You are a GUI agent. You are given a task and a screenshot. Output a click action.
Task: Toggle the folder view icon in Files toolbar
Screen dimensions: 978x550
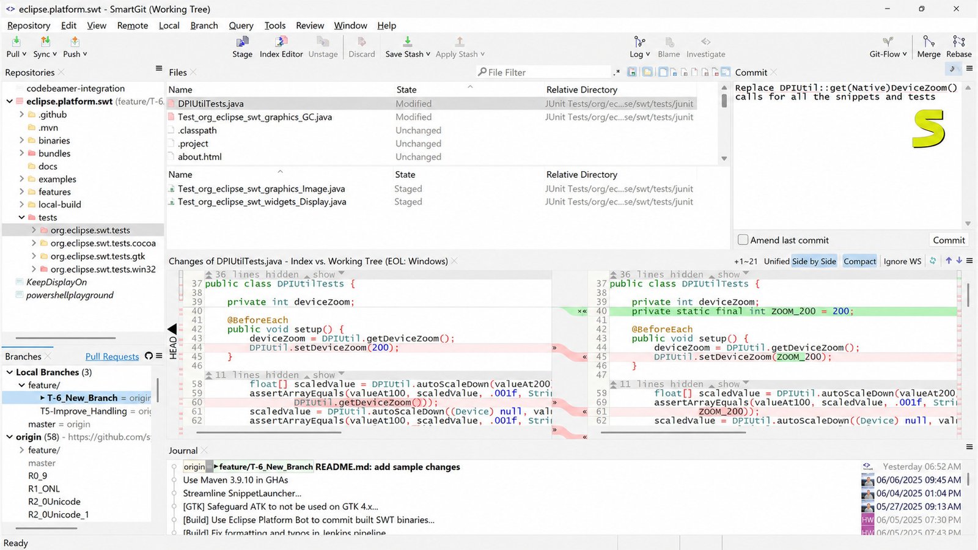(647, 72)
